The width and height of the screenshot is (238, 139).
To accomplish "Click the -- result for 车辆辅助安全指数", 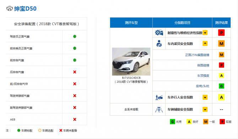I will (221, 110).
